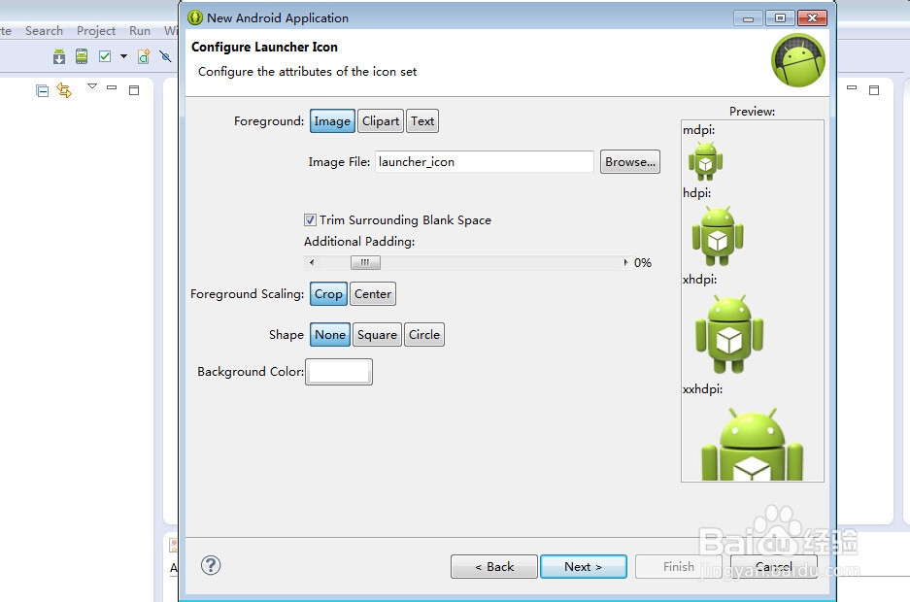Open the Background Color swatch picker
910x602 pixels.
click(x=339, y=372)
